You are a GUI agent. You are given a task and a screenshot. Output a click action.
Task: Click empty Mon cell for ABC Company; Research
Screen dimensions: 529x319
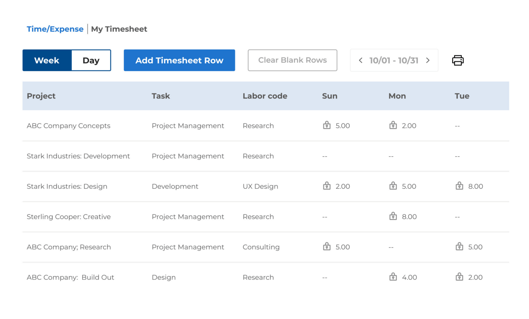pos(391,247)
